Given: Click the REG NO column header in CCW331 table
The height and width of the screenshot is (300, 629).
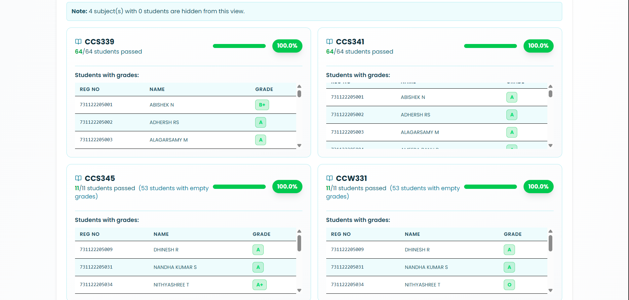Looking at the screenshot, I should pyautogui.click(x=341, y=234).
